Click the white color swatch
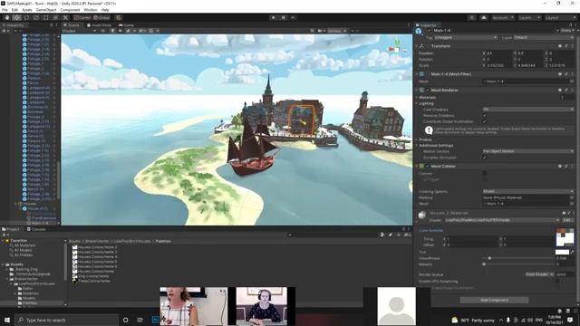Viewport: 580px width, 326px height. [562, 252]
